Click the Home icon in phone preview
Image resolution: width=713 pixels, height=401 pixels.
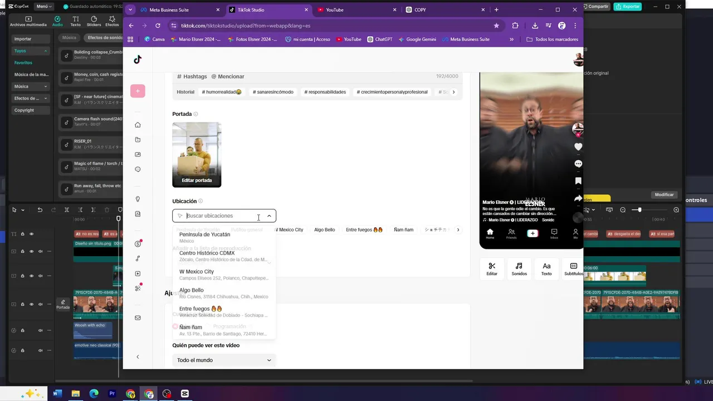click(490, 233)
